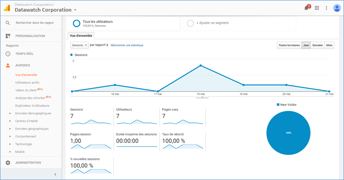The height and width of the screenshot is (180, 344).
Task: Select the Vue d'ensemble tab
Action: tap(81, 35)
